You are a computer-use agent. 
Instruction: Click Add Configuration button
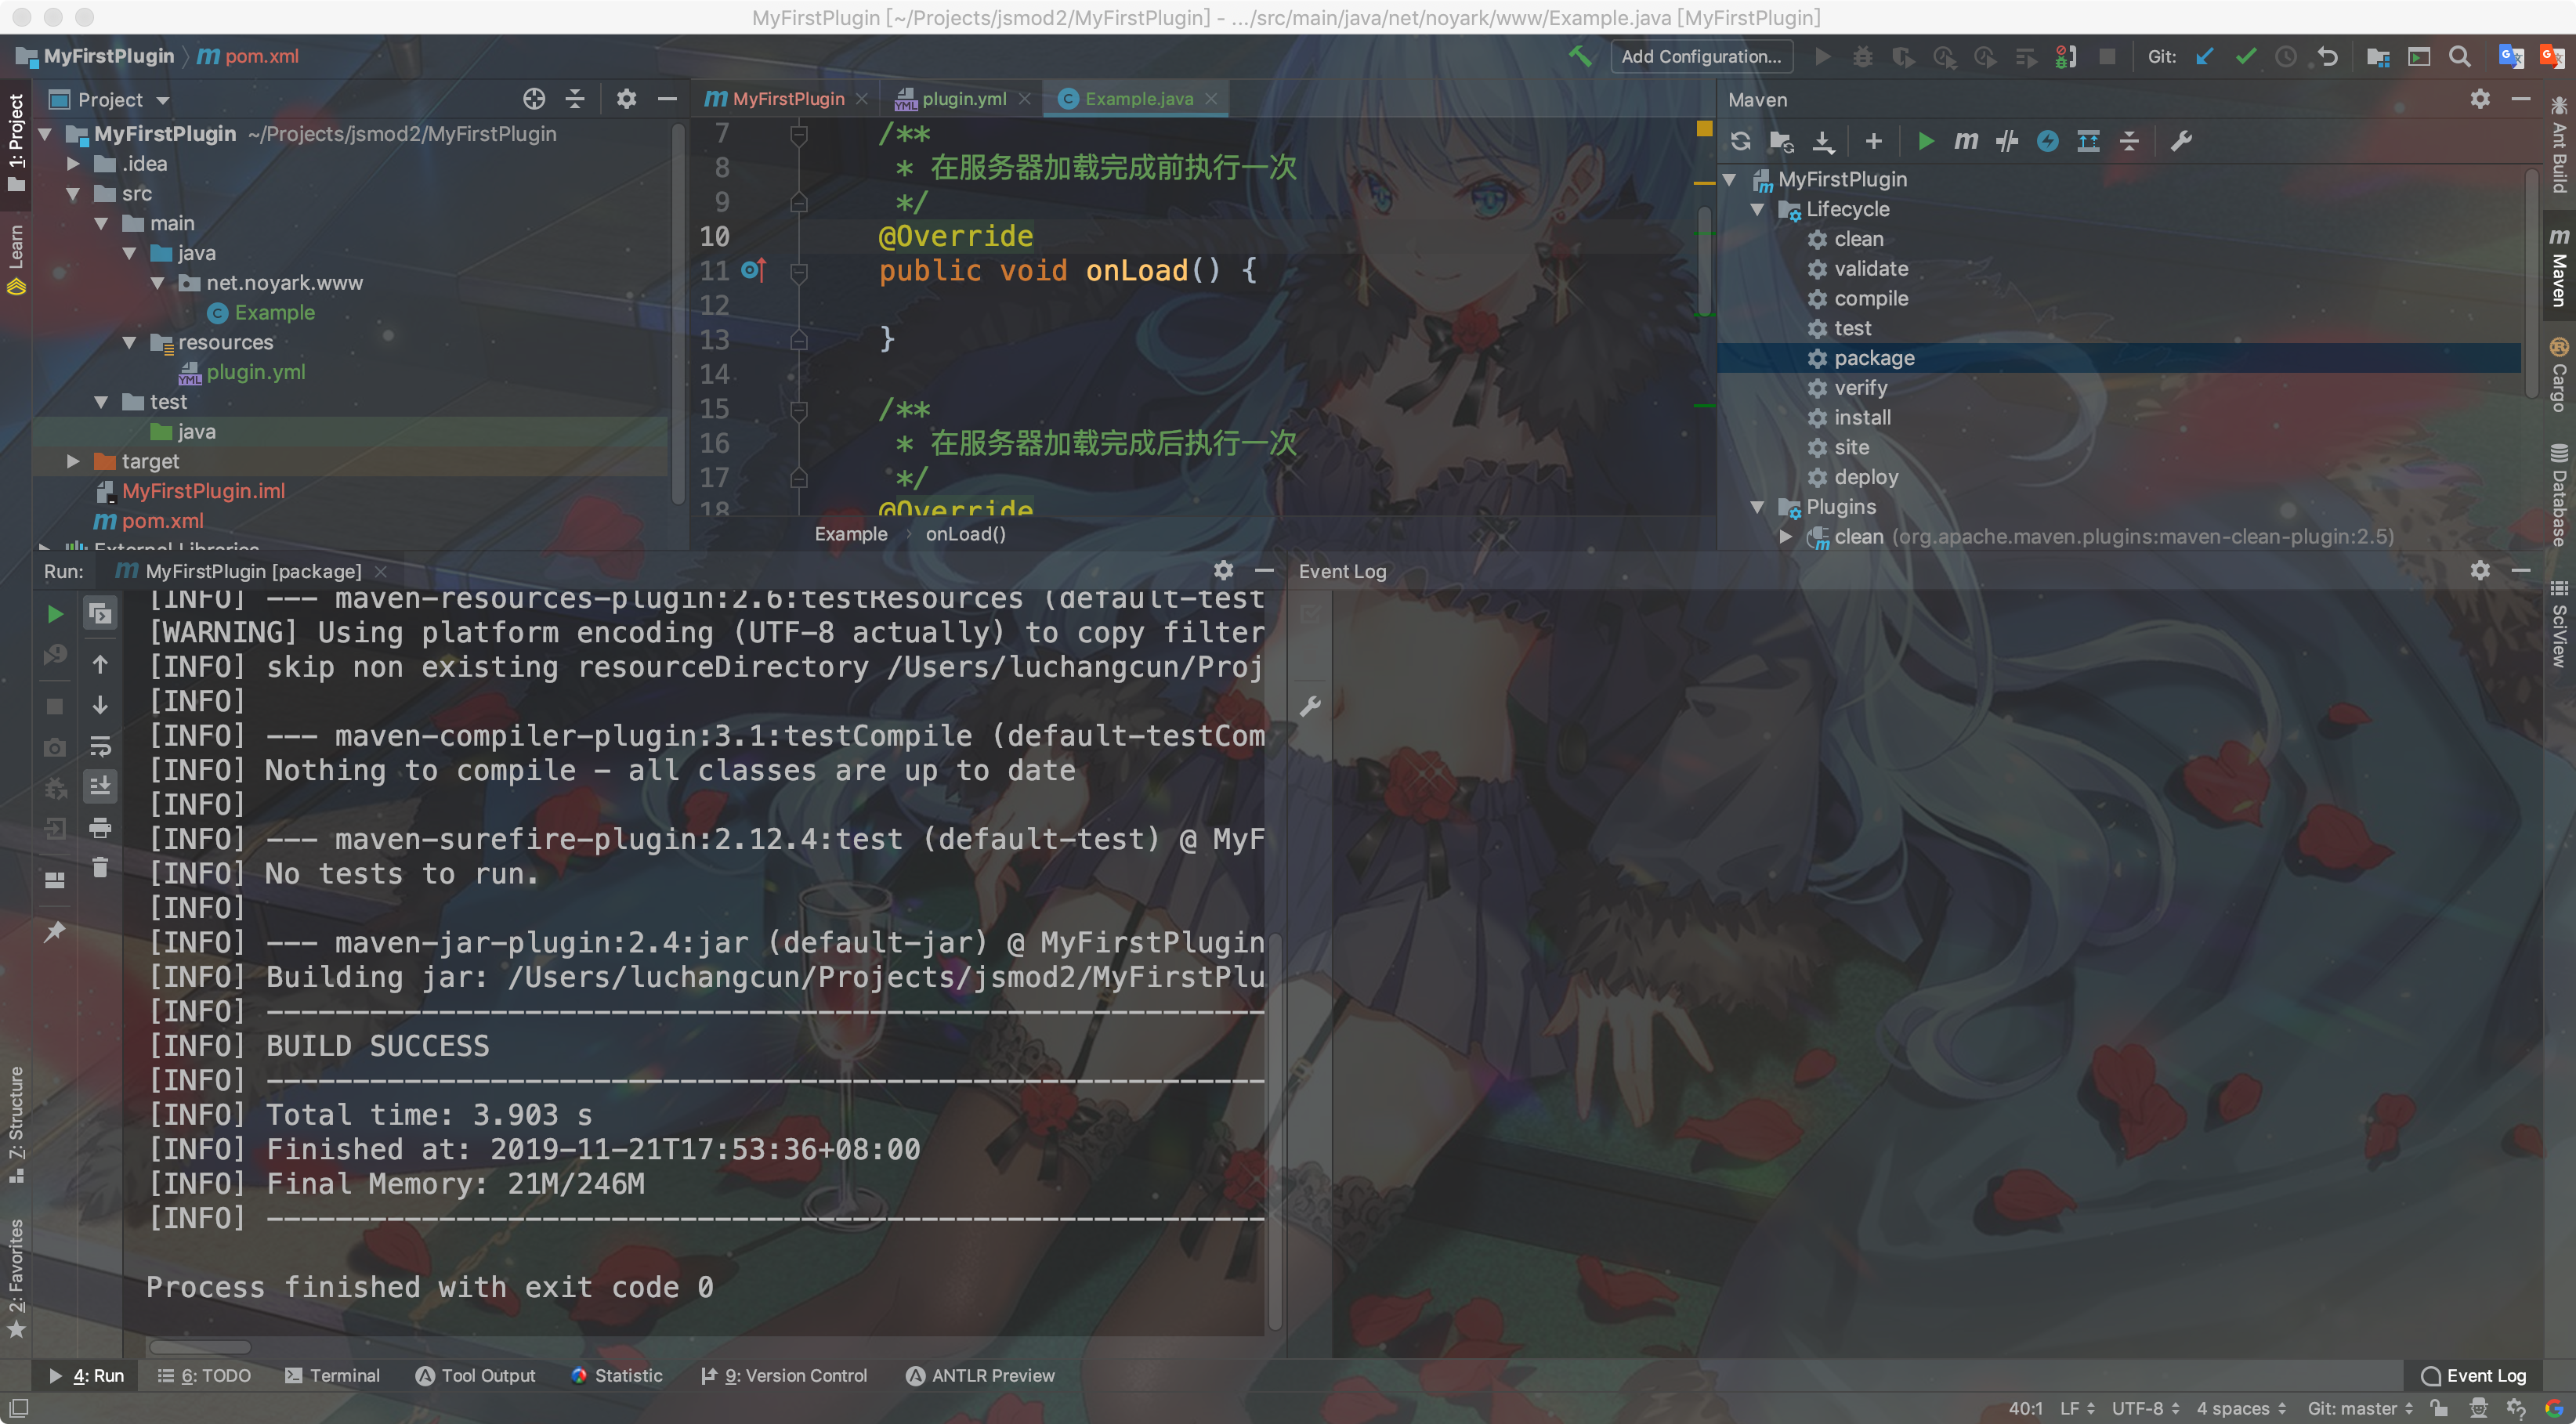point(1700,56)
